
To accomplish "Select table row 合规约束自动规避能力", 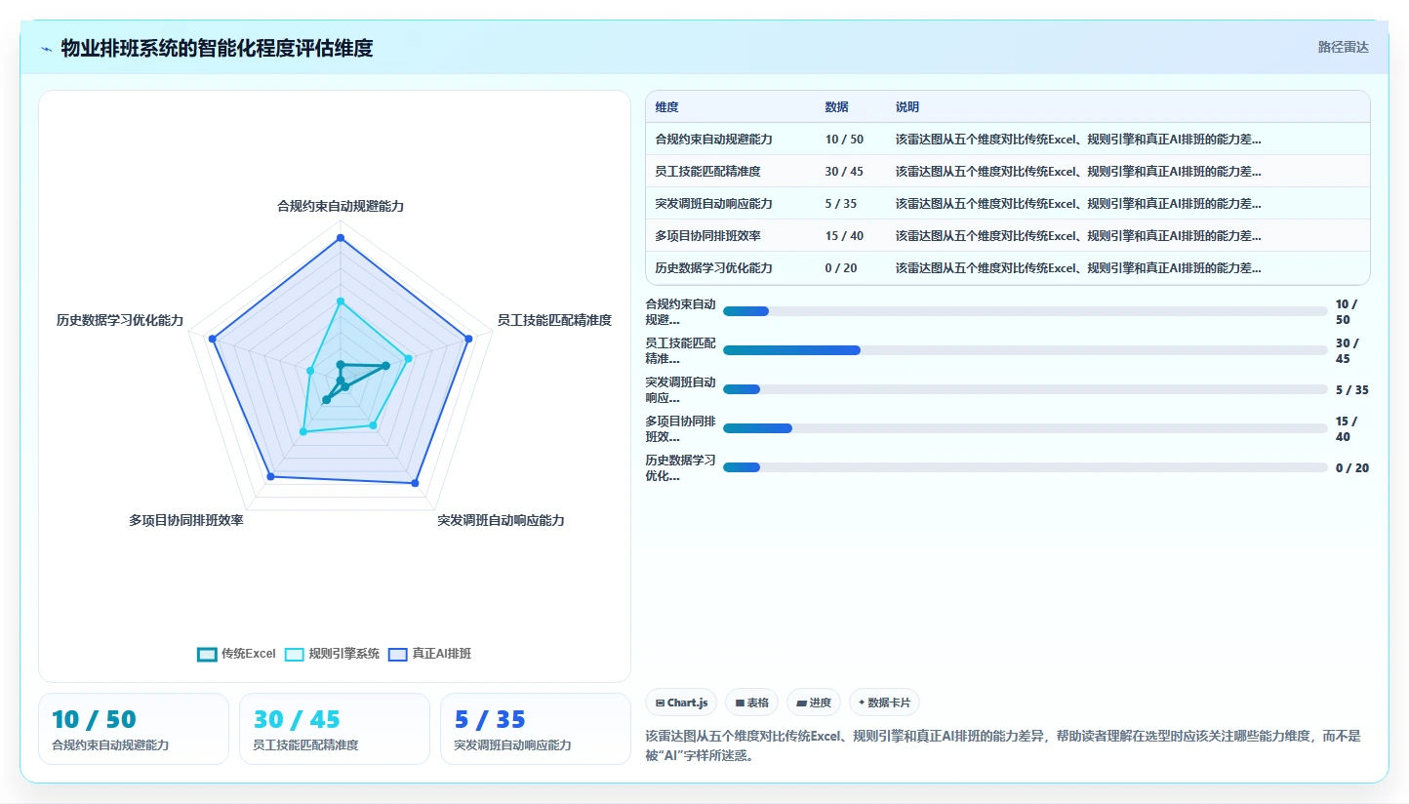I will coord(1008,139).
